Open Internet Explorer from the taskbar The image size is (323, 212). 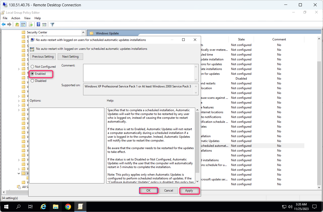(x=43, y=207)
